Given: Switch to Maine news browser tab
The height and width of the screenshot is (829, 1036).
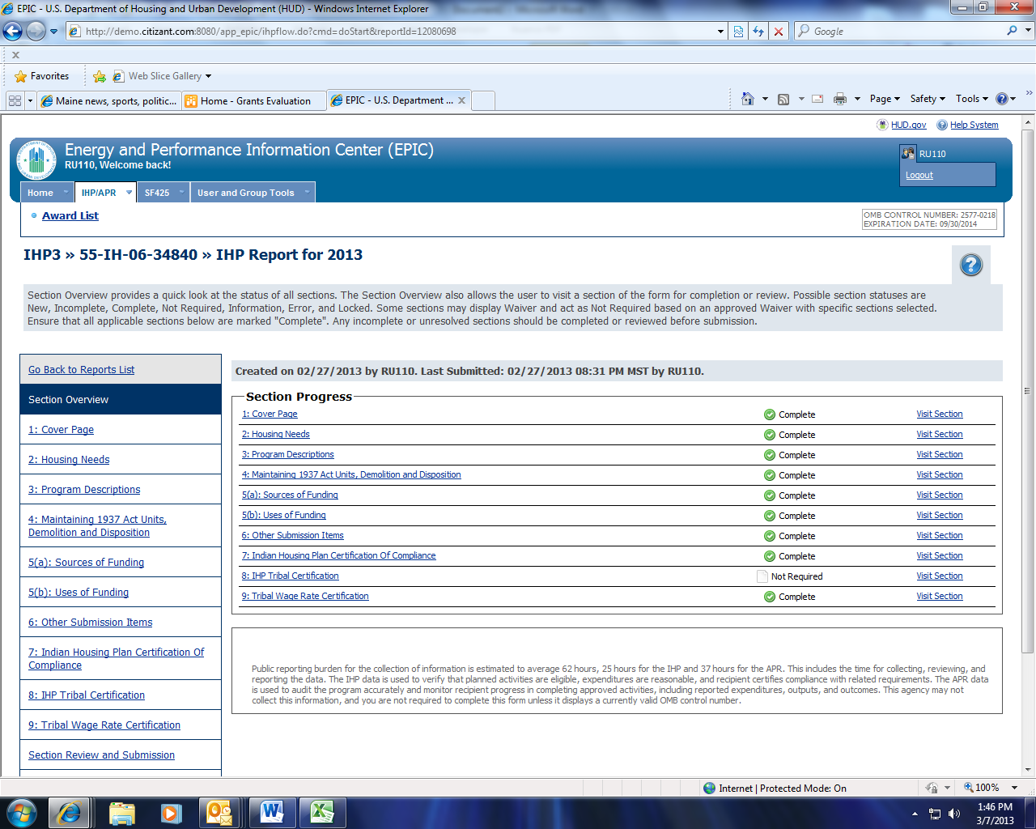Looking at the screenshot, I should click(108, 100).
